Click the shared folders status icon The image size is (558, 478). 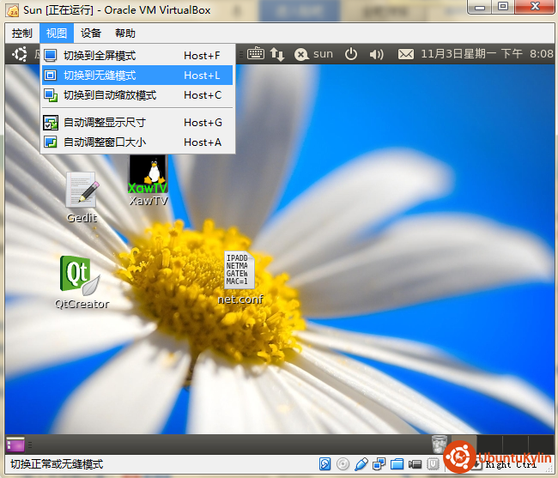(397, 464)
